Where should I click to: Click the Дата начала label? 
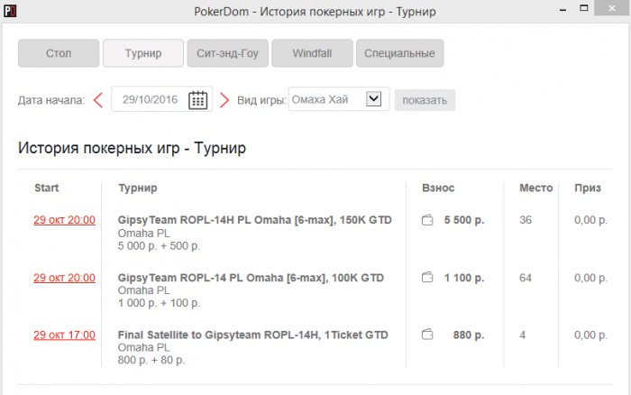(51, 100)
